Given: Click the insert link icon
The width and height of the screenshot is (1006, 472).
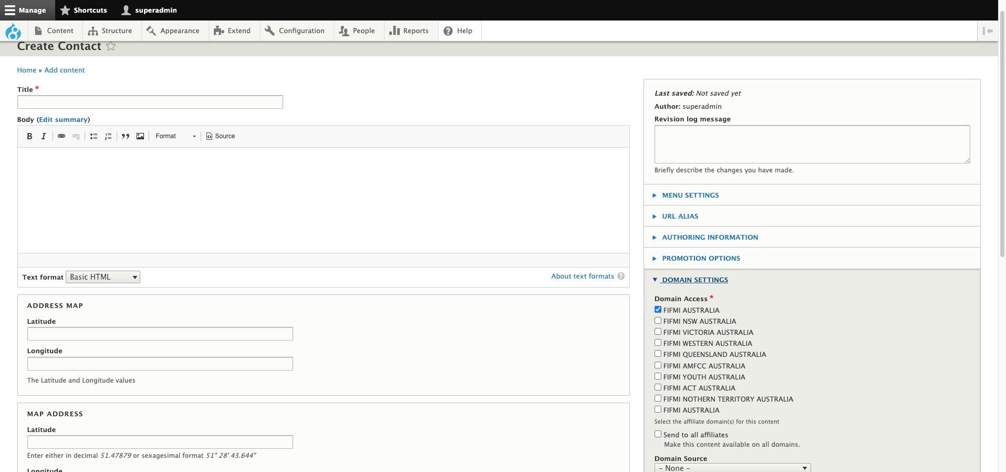Looking at the screenshot, I should point(61,136).
